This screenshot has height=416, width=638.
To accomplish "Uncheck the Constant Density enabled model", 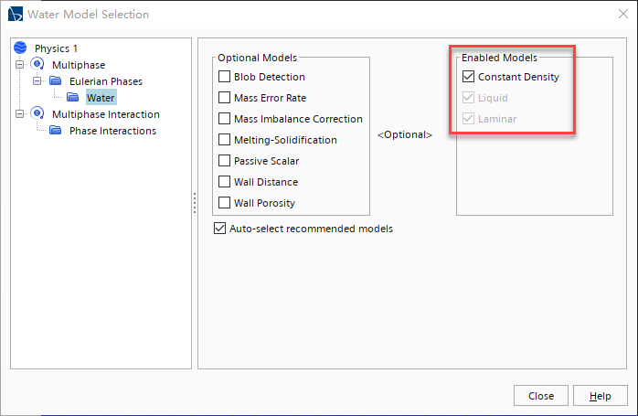I will click(x=468, y=77).
